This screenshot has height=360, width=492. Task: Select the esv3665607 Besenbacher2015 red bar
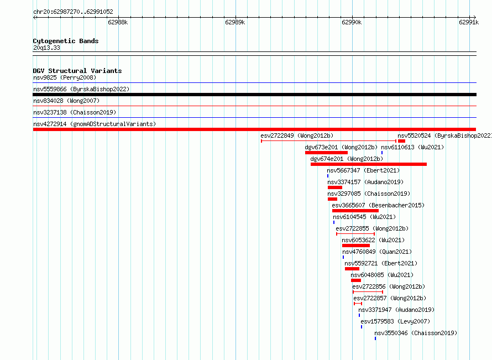tap(355, 211)
